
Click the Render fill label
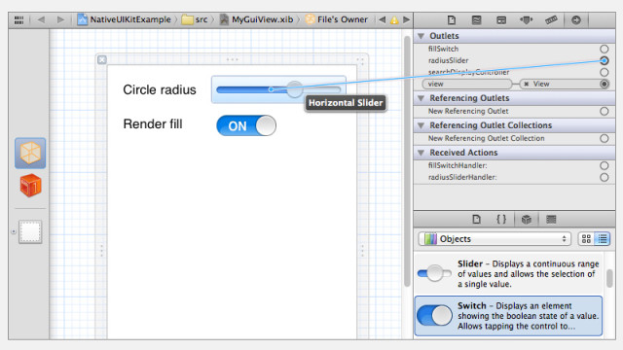pos(153,123)
